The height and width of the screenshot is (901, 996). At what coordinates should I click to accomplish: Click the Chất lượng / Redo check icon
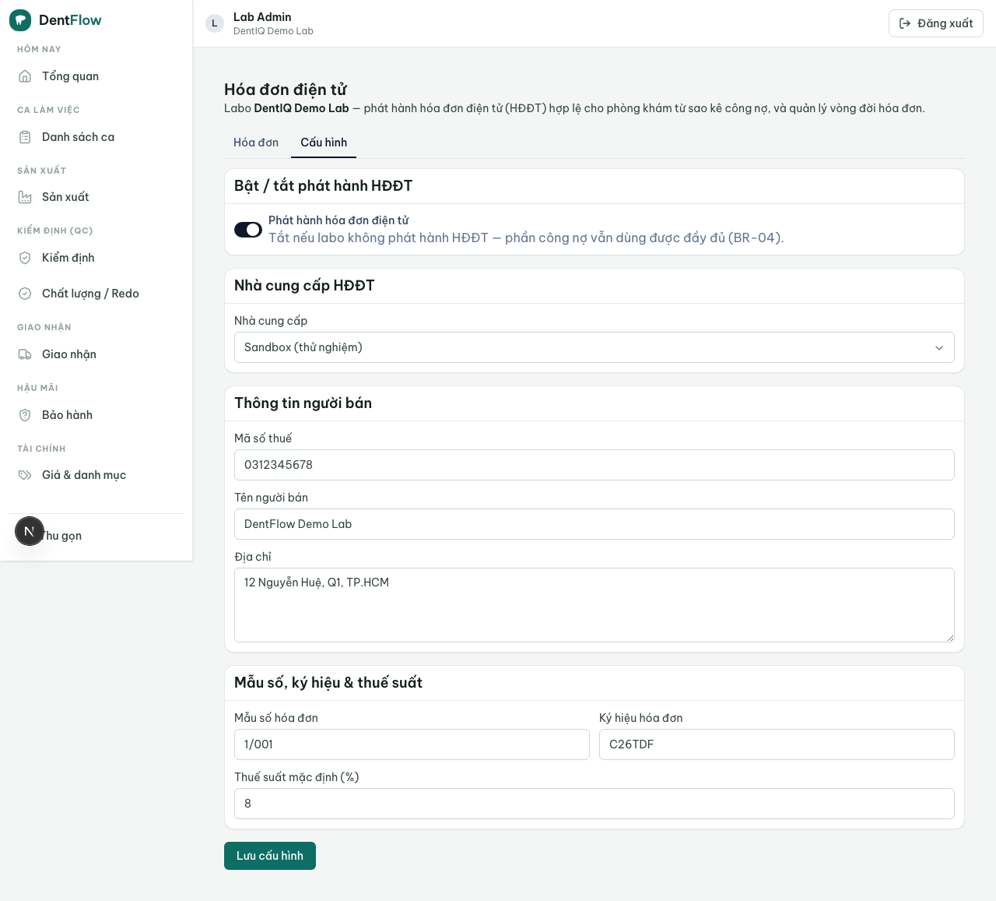(x=25, y=294)
